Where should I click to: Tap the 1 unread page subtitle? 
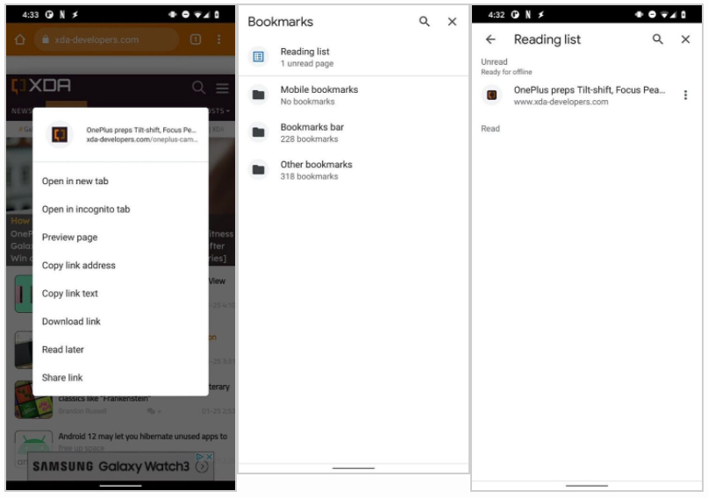point(307,64)
